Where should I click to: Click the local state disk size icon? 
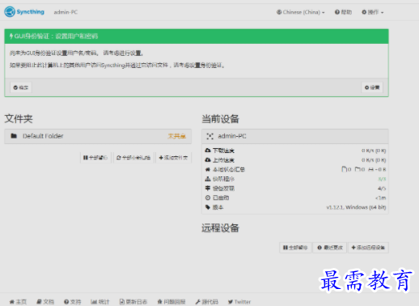tap(371, 169)
